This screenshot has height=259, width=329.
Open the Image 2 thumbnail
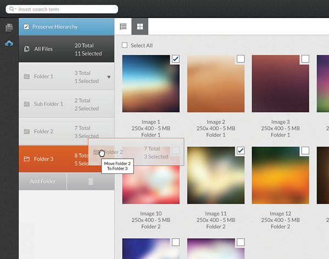[x=216, y=83]
